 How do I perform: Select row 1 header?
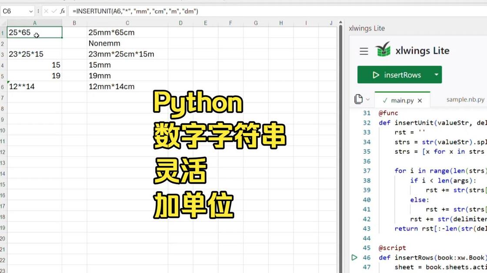pyautogui.click(x=3, y=32)
